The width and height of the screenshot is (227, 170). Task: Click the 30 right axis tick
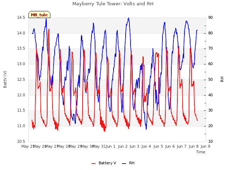210,110
